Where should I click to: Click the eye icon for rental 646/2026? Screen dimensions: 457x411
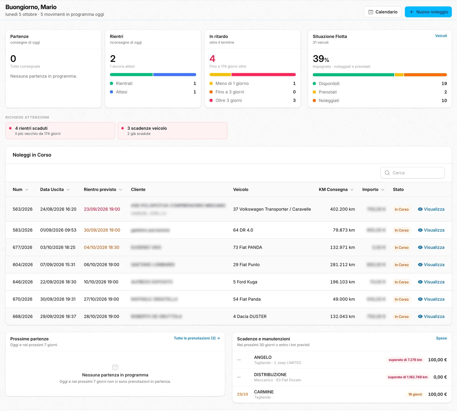pos(420,282)
